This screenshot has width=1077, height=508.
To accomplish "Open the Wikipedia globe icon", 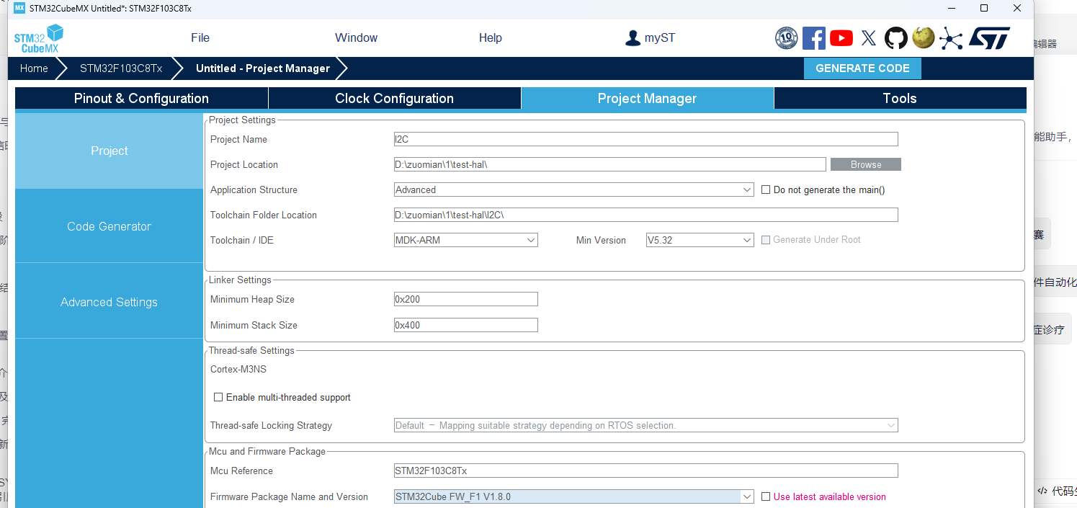I will tap(923, 37).
